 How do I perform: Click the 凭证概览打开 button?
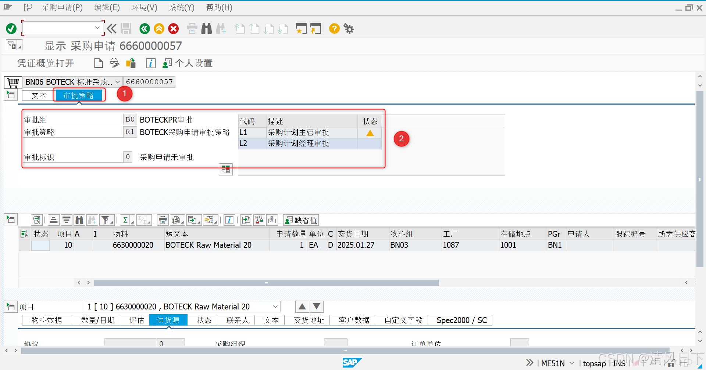click(46, 63)
